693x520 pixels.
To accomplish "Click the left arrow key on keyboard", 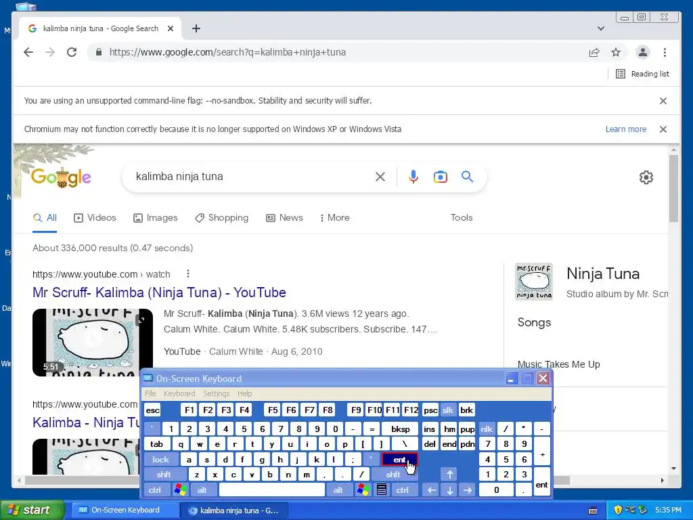I will click(431, 490).
